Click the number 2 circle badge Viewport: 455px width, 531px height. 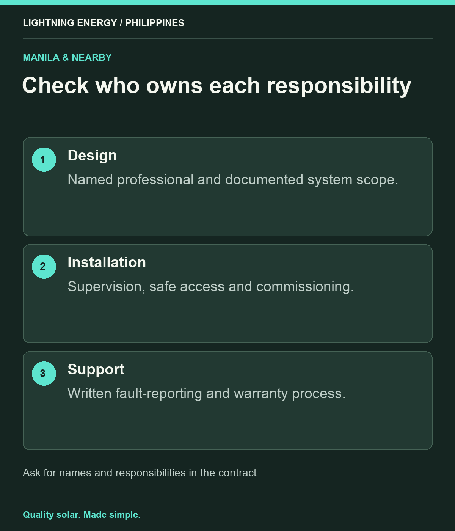pos(44,267)
